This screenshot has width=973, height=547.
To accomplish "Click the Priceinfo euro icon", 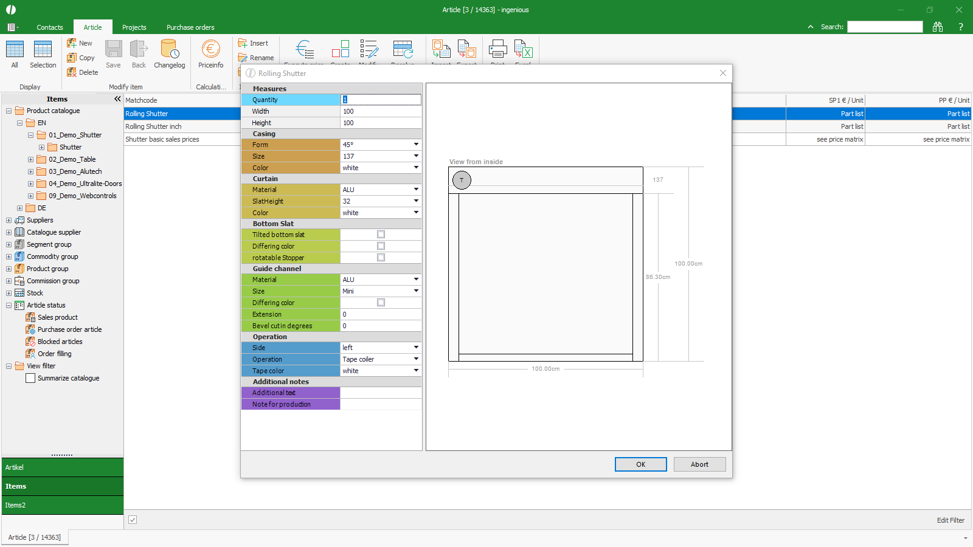I will click(x=210, y=49).
